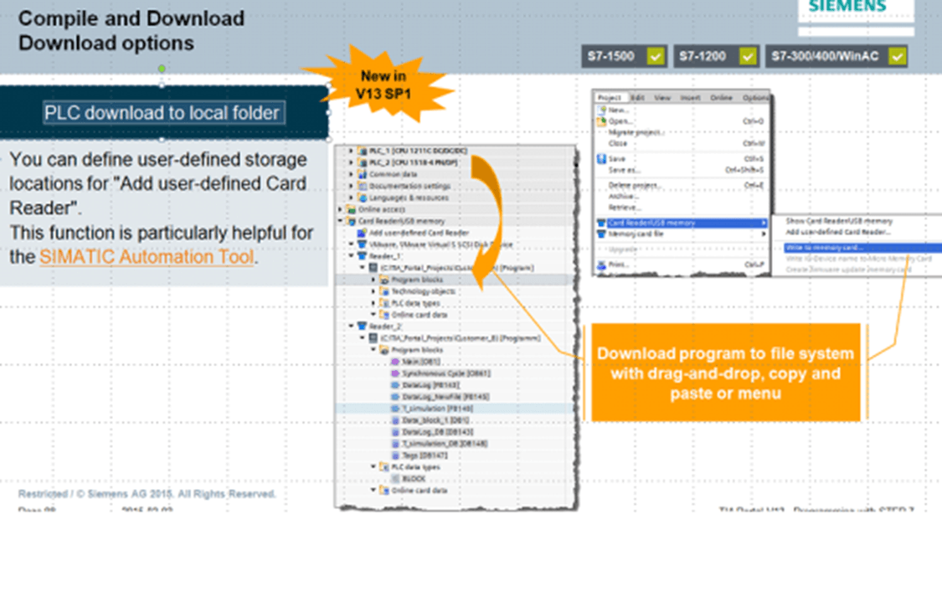The width and height of the screenshot is (942, 602).
Task: Click the Memory card file menu icon
Action: click(x=601, y=234)
